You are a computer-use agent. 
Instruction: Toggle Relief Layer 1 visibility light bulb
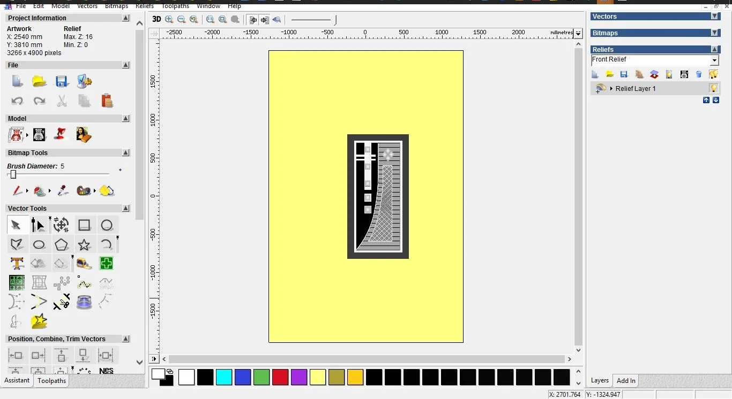[x=713, y=88]
